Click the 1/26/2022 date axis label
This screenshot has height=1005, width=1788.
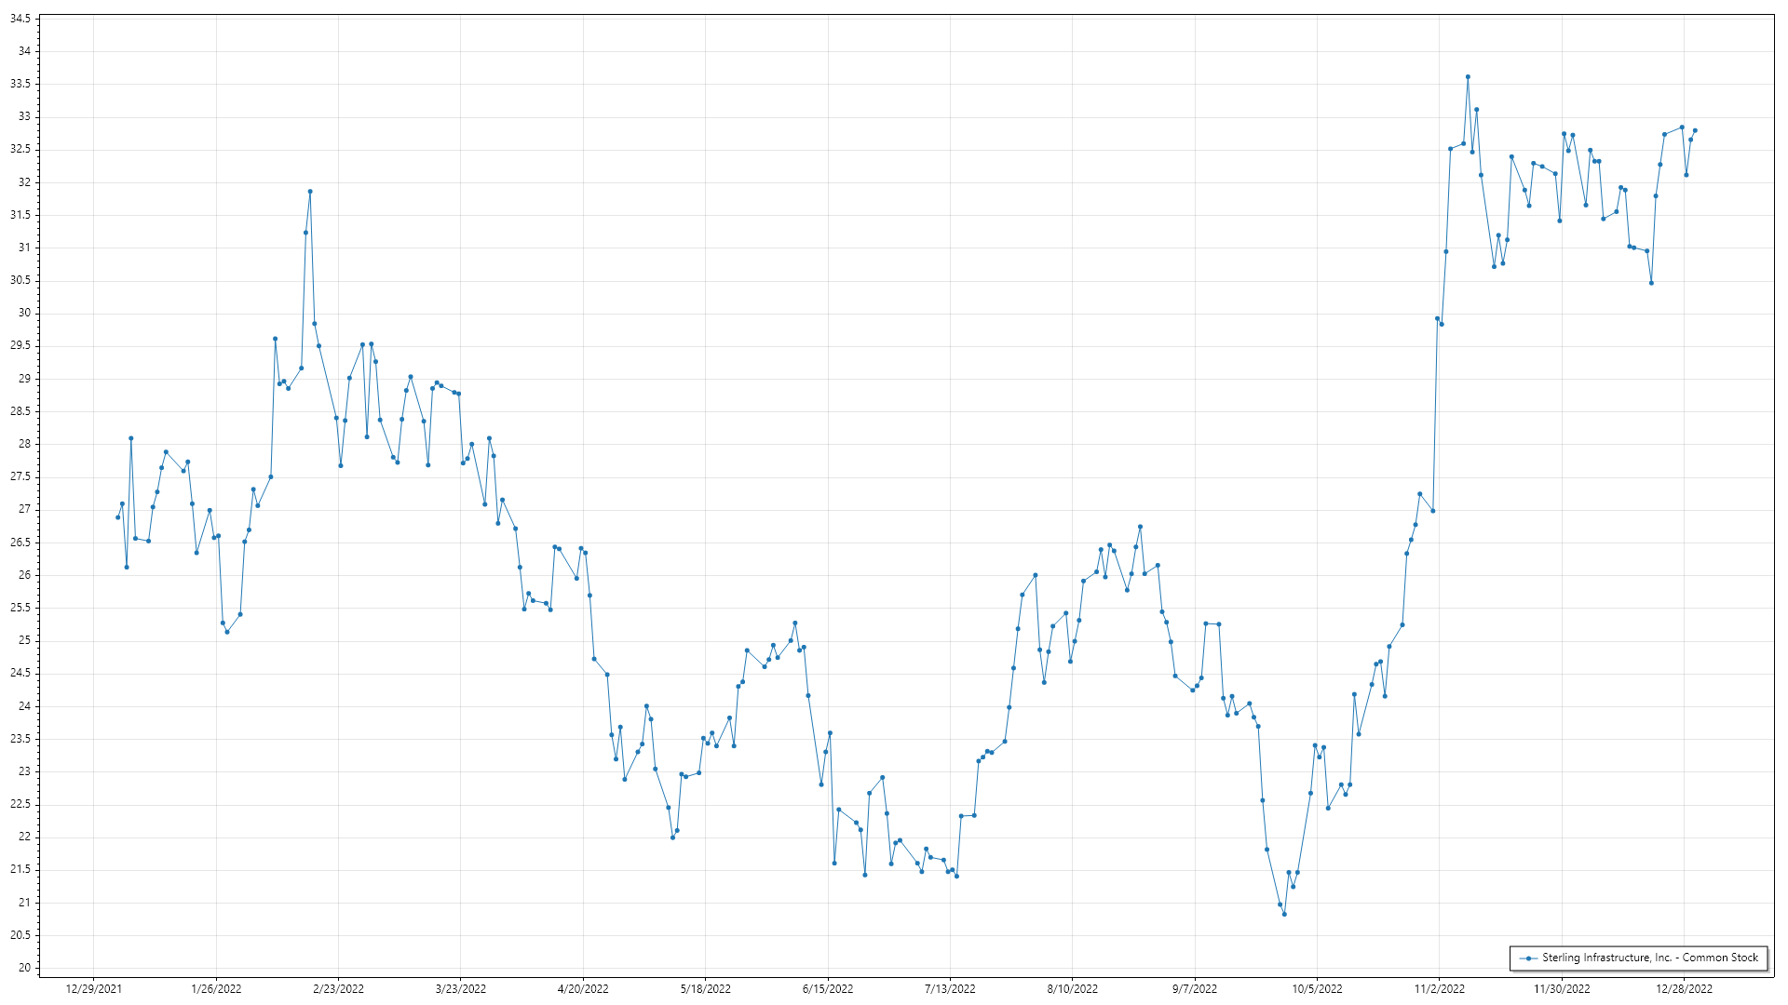[x=216, y=988]
